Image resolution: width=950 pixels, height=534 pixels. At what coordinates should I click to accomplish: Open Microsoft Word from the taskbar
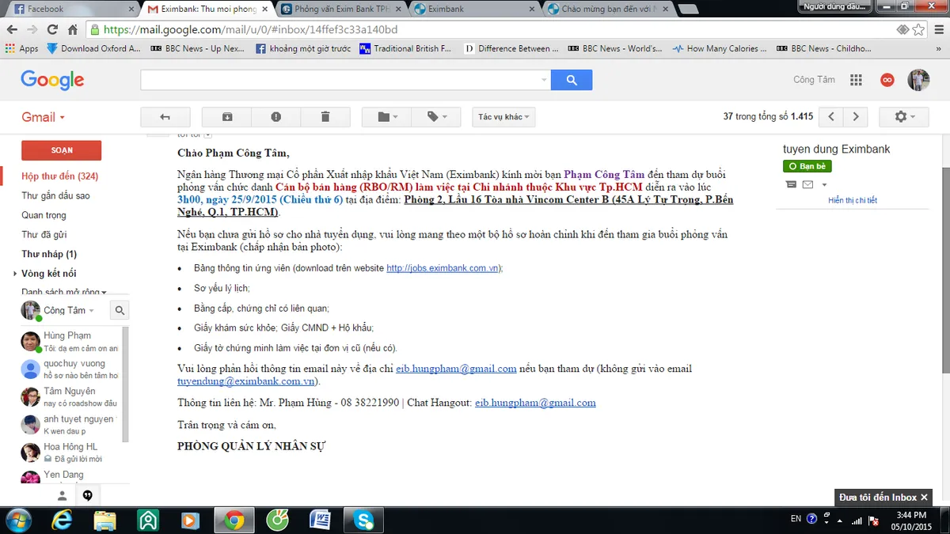pyautogui.click(x=321, y=520)
